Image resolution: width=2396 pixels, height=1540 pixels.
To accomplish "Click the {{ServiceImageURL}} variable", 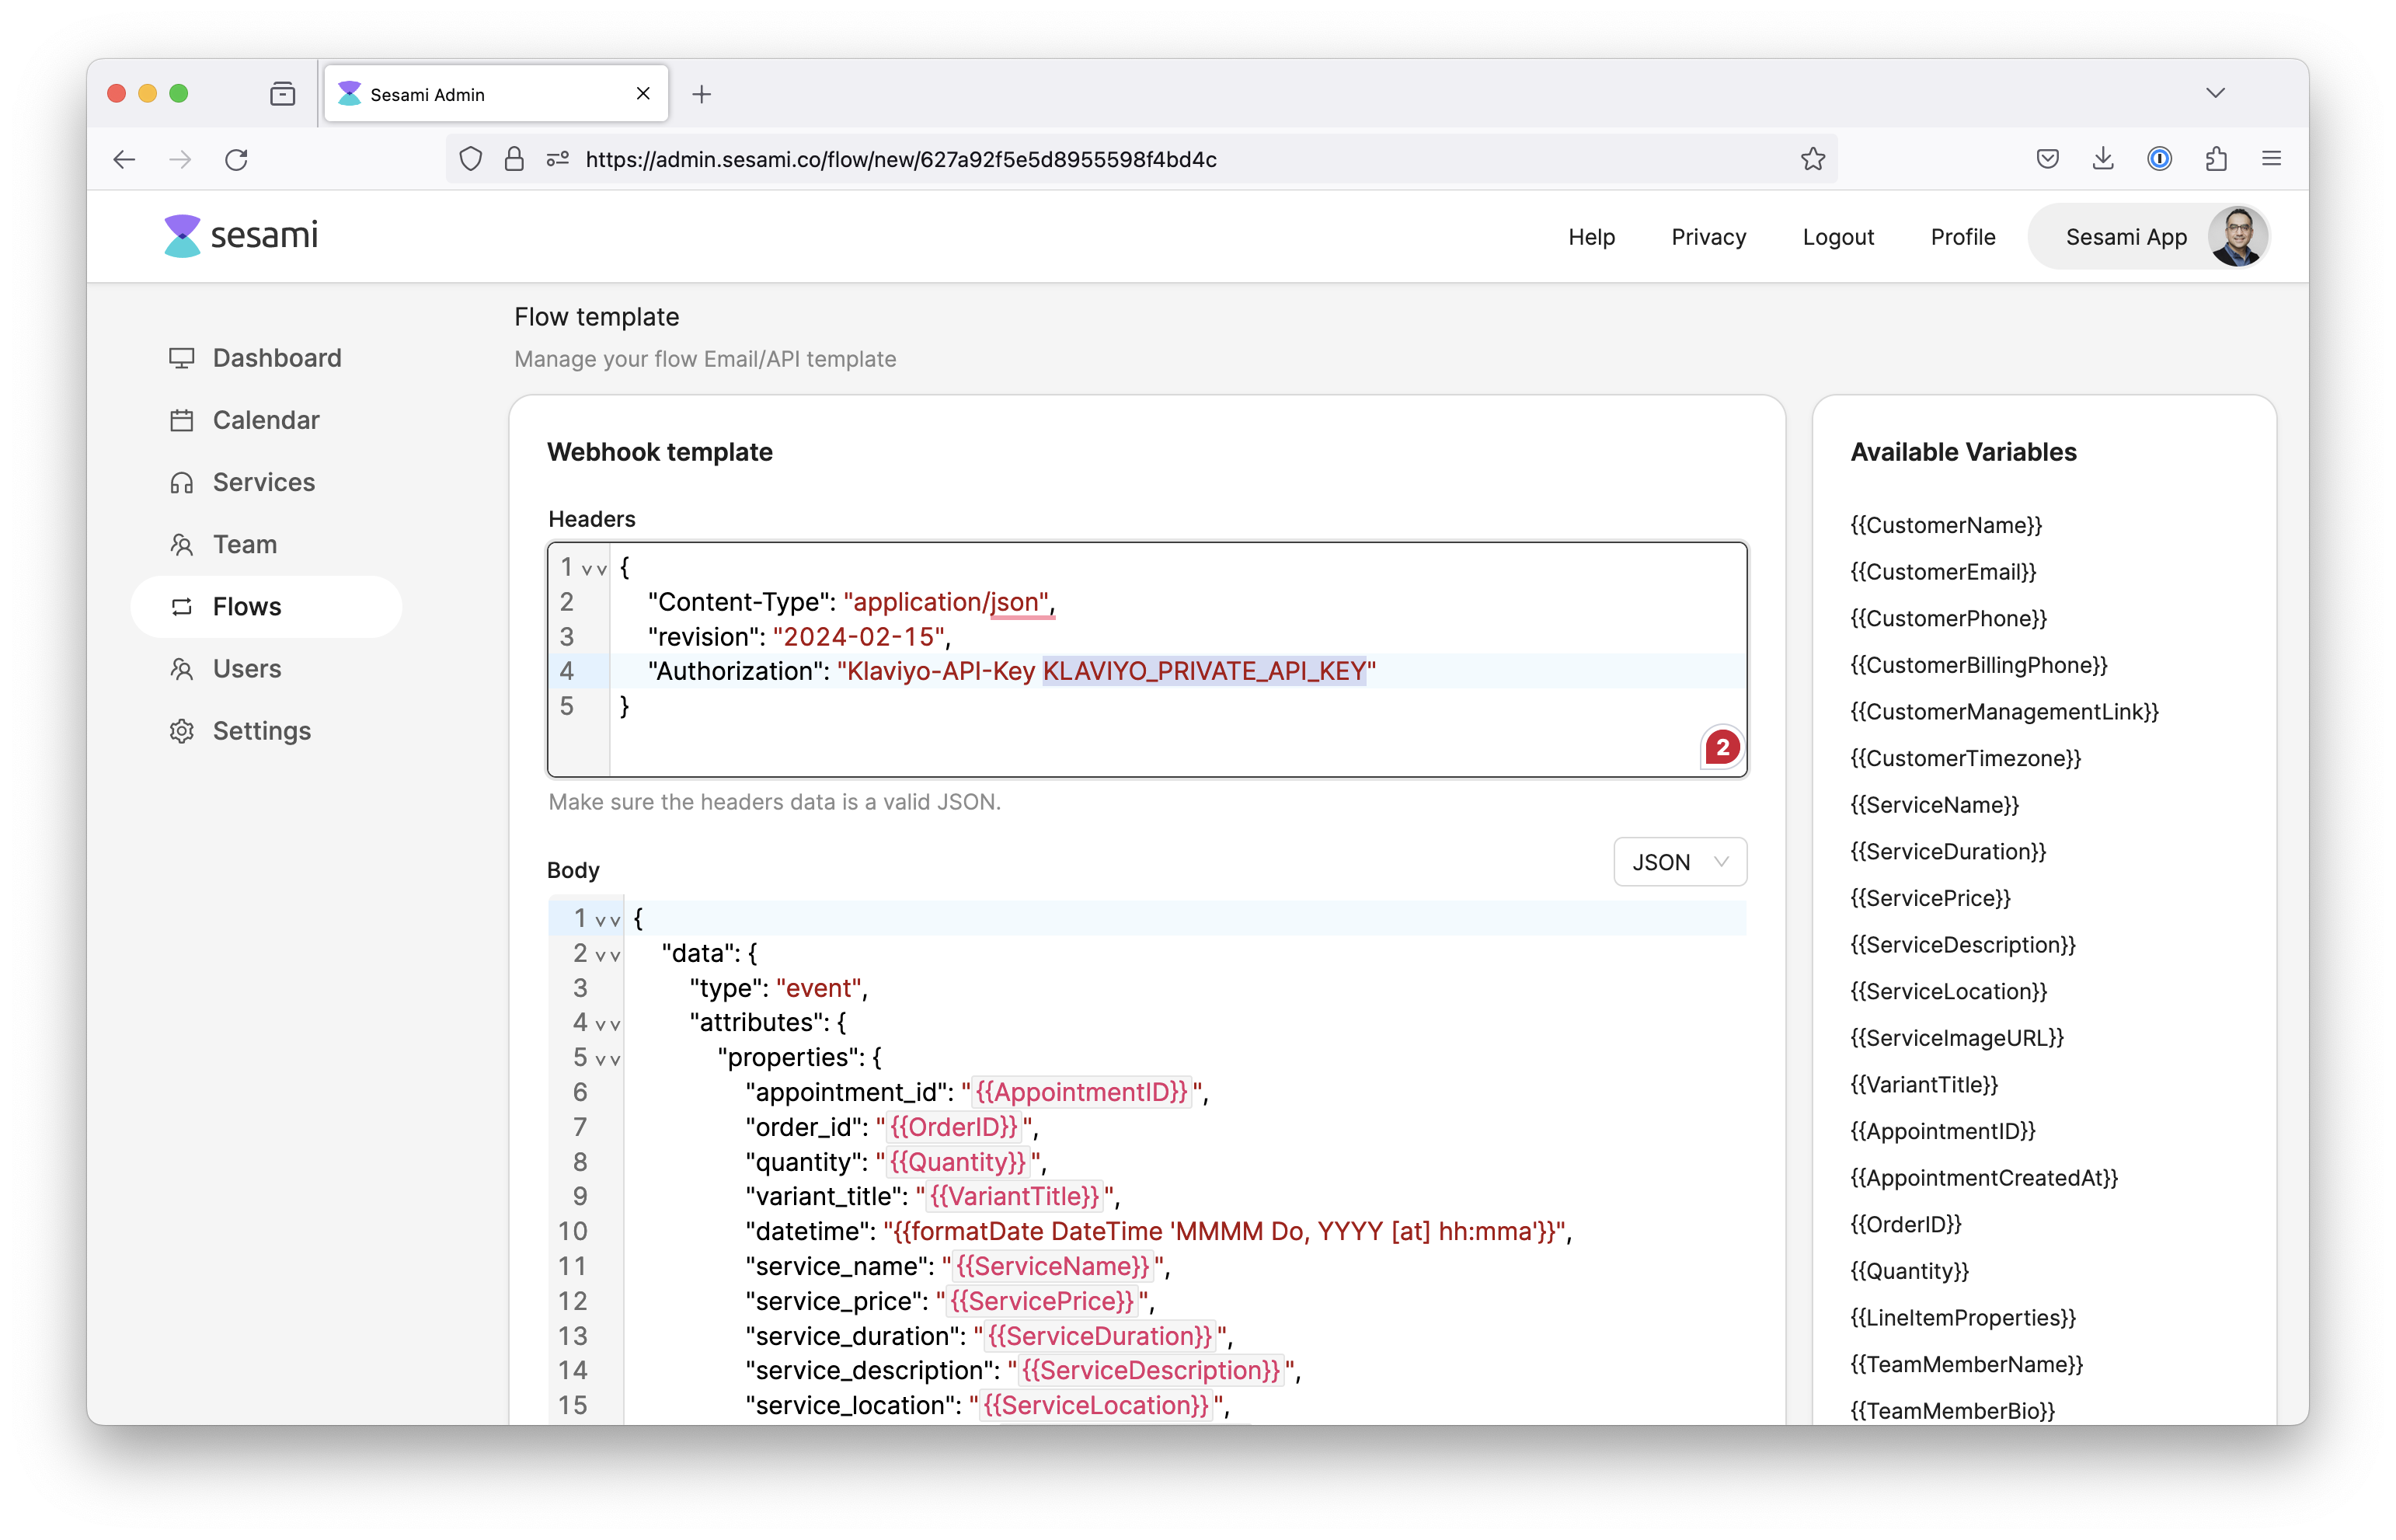I will click(1955, 1038).
